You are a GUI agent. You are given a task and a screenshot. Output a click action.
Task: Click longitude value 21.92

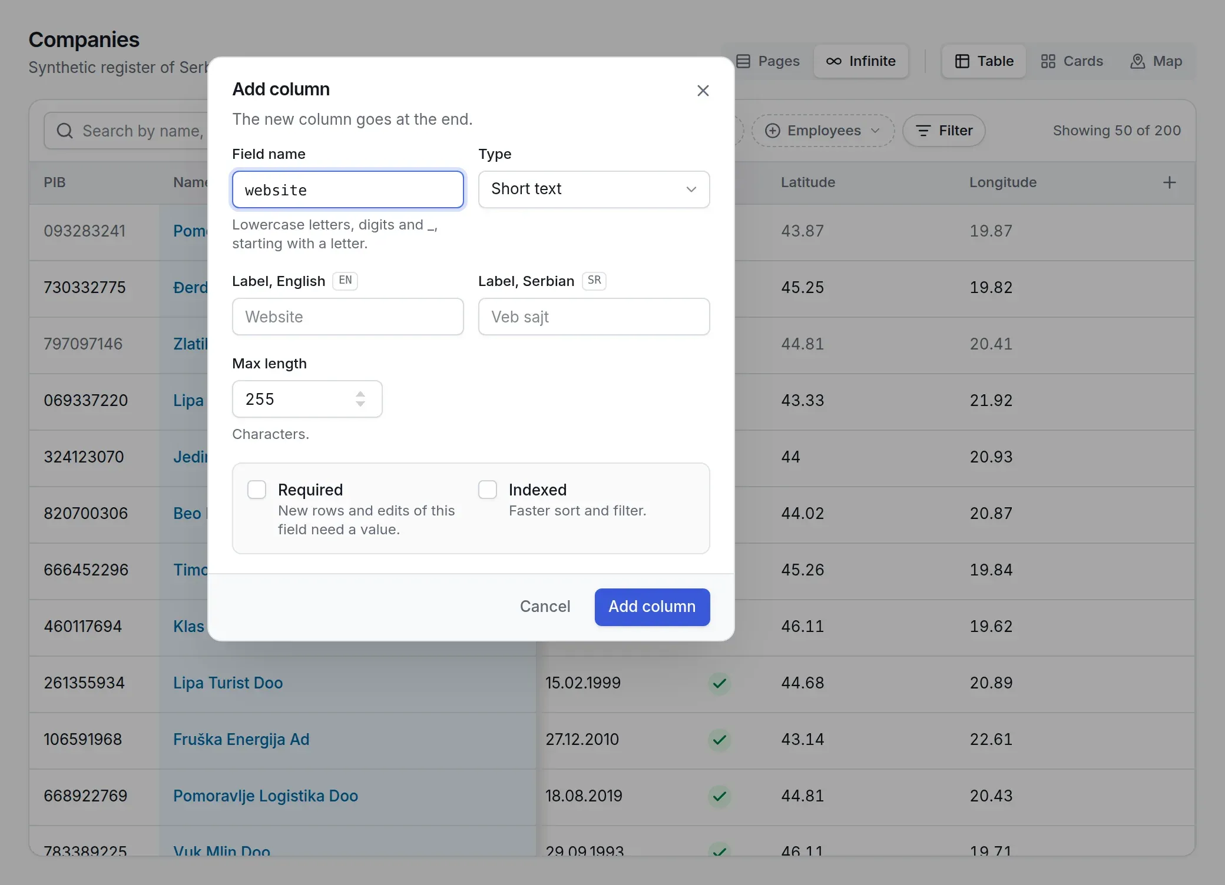[991, 401]
